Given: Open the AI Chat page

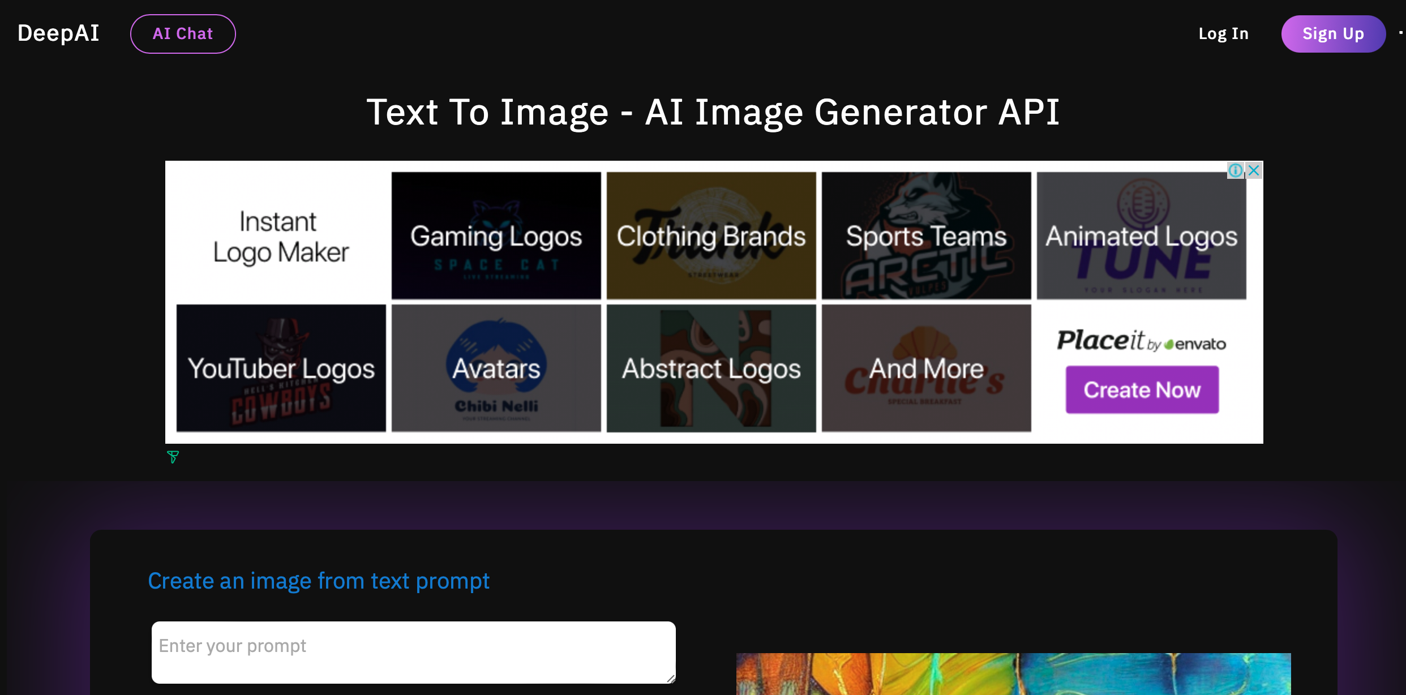Looking at the screenshot, I should pos(183,34).
